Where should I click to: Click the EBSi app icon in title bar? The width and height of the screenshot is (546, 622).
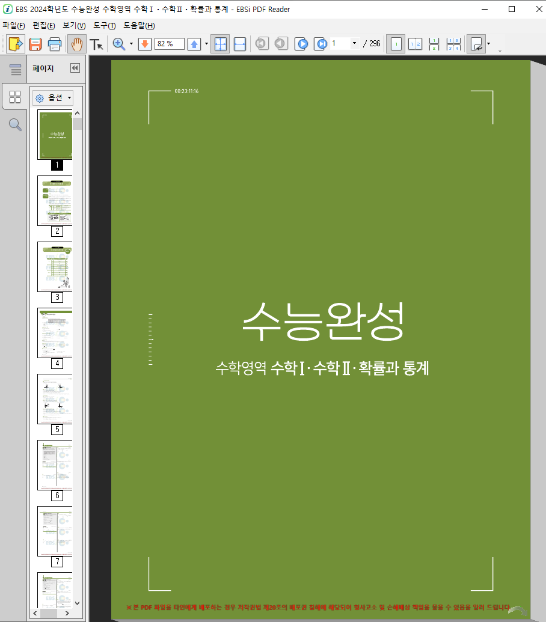[x=8, y=9]
